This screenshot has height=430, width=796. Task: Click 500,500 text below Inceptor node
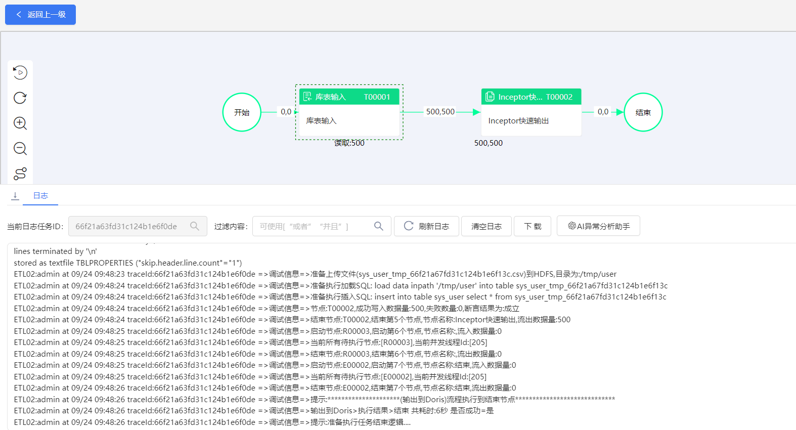pos(489,143)
